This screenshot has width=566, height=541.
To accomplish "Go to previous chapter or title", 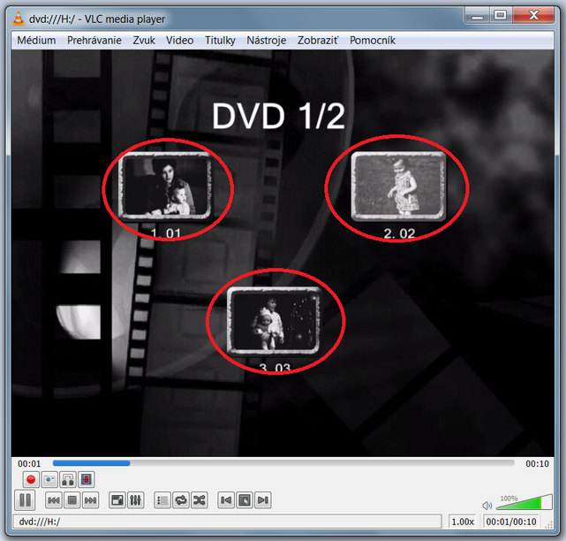I will pyautogui.click(x=54, y=500).
